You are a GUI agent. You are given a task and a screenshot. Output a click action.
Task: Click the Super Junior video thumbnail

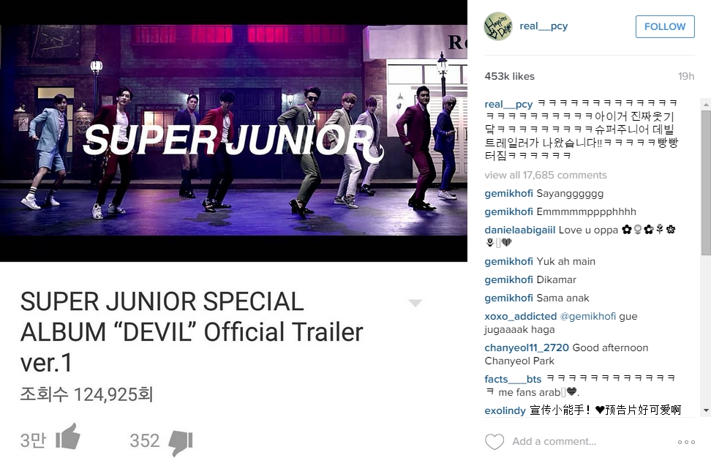point(233,130)
